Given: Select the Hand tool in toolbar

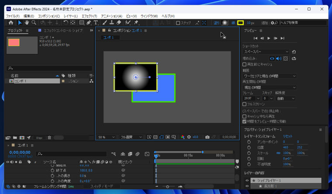Looking at the screenshot, I should (27, 23).
